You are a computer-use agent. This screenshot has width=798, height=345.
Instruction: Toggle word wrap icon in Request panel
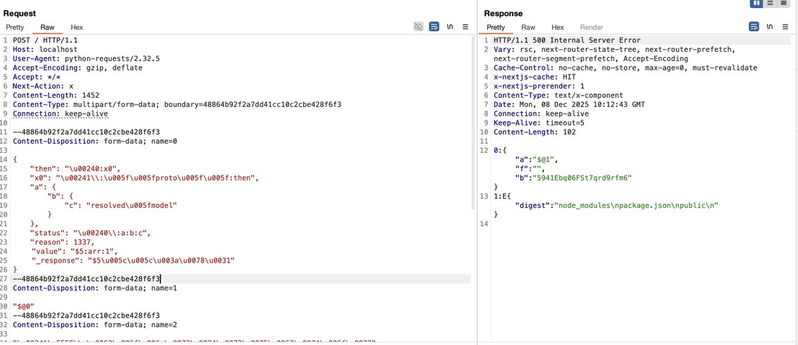(x=434, y=27)
